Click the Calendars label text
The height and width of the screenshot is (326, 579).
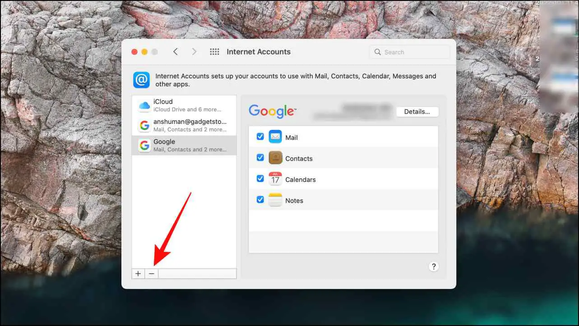[x=301, y=180]
